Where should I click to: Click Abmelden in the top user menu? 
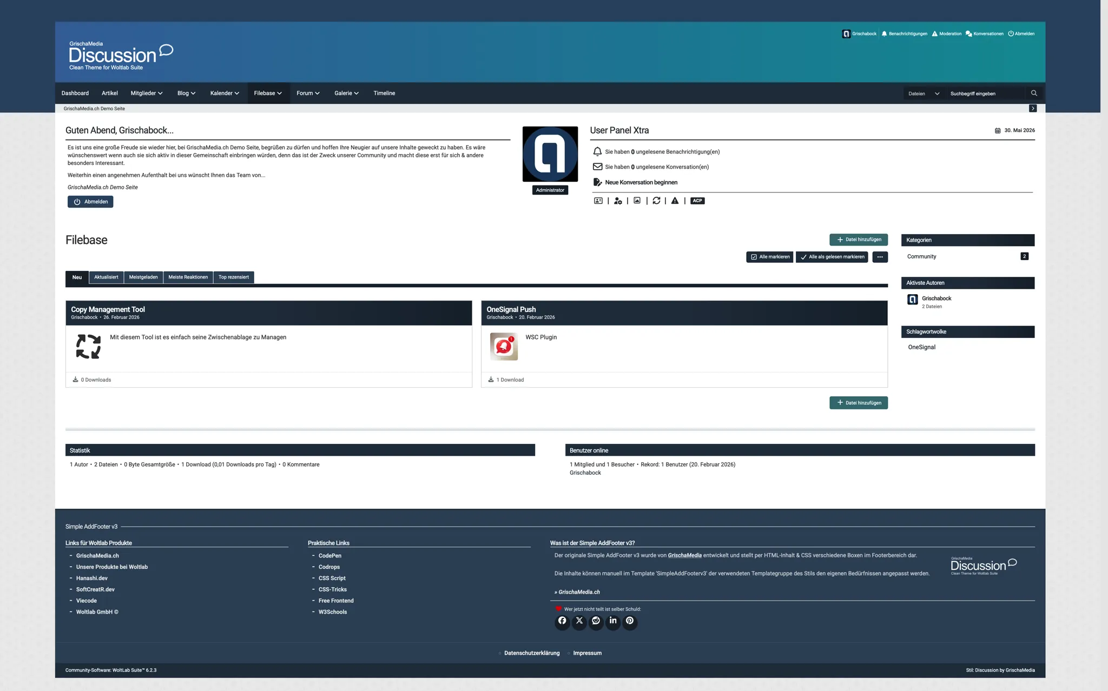click(1021, 34)
